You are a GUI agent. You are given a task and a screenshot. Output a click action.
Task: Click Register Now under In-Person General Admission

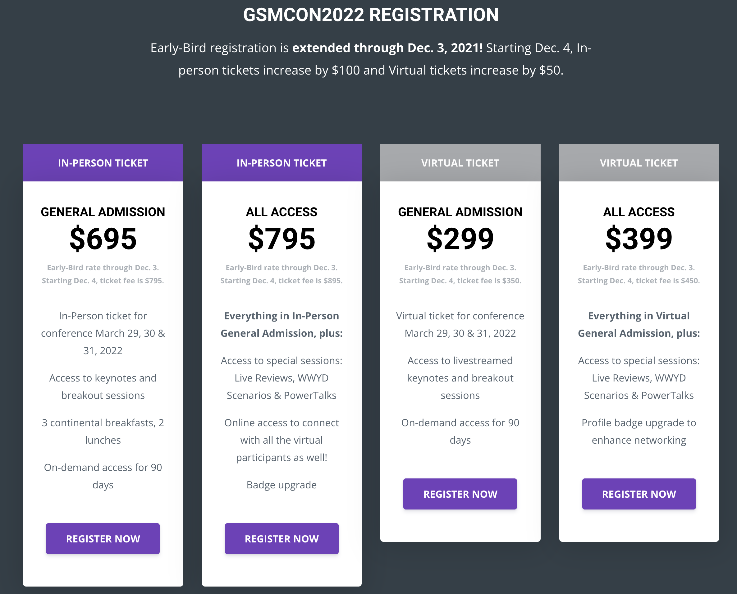click(x=103, y=539)
